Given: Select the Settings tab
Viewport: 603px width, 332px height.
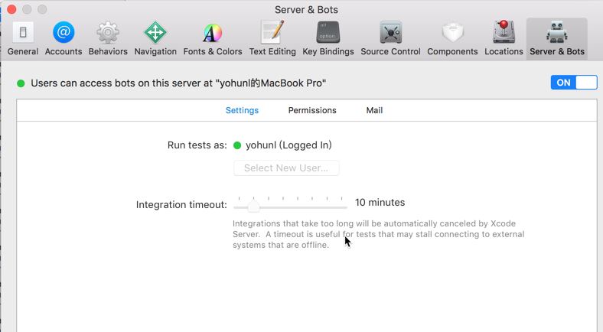Looking at the screenshot, I should [242, 110].
